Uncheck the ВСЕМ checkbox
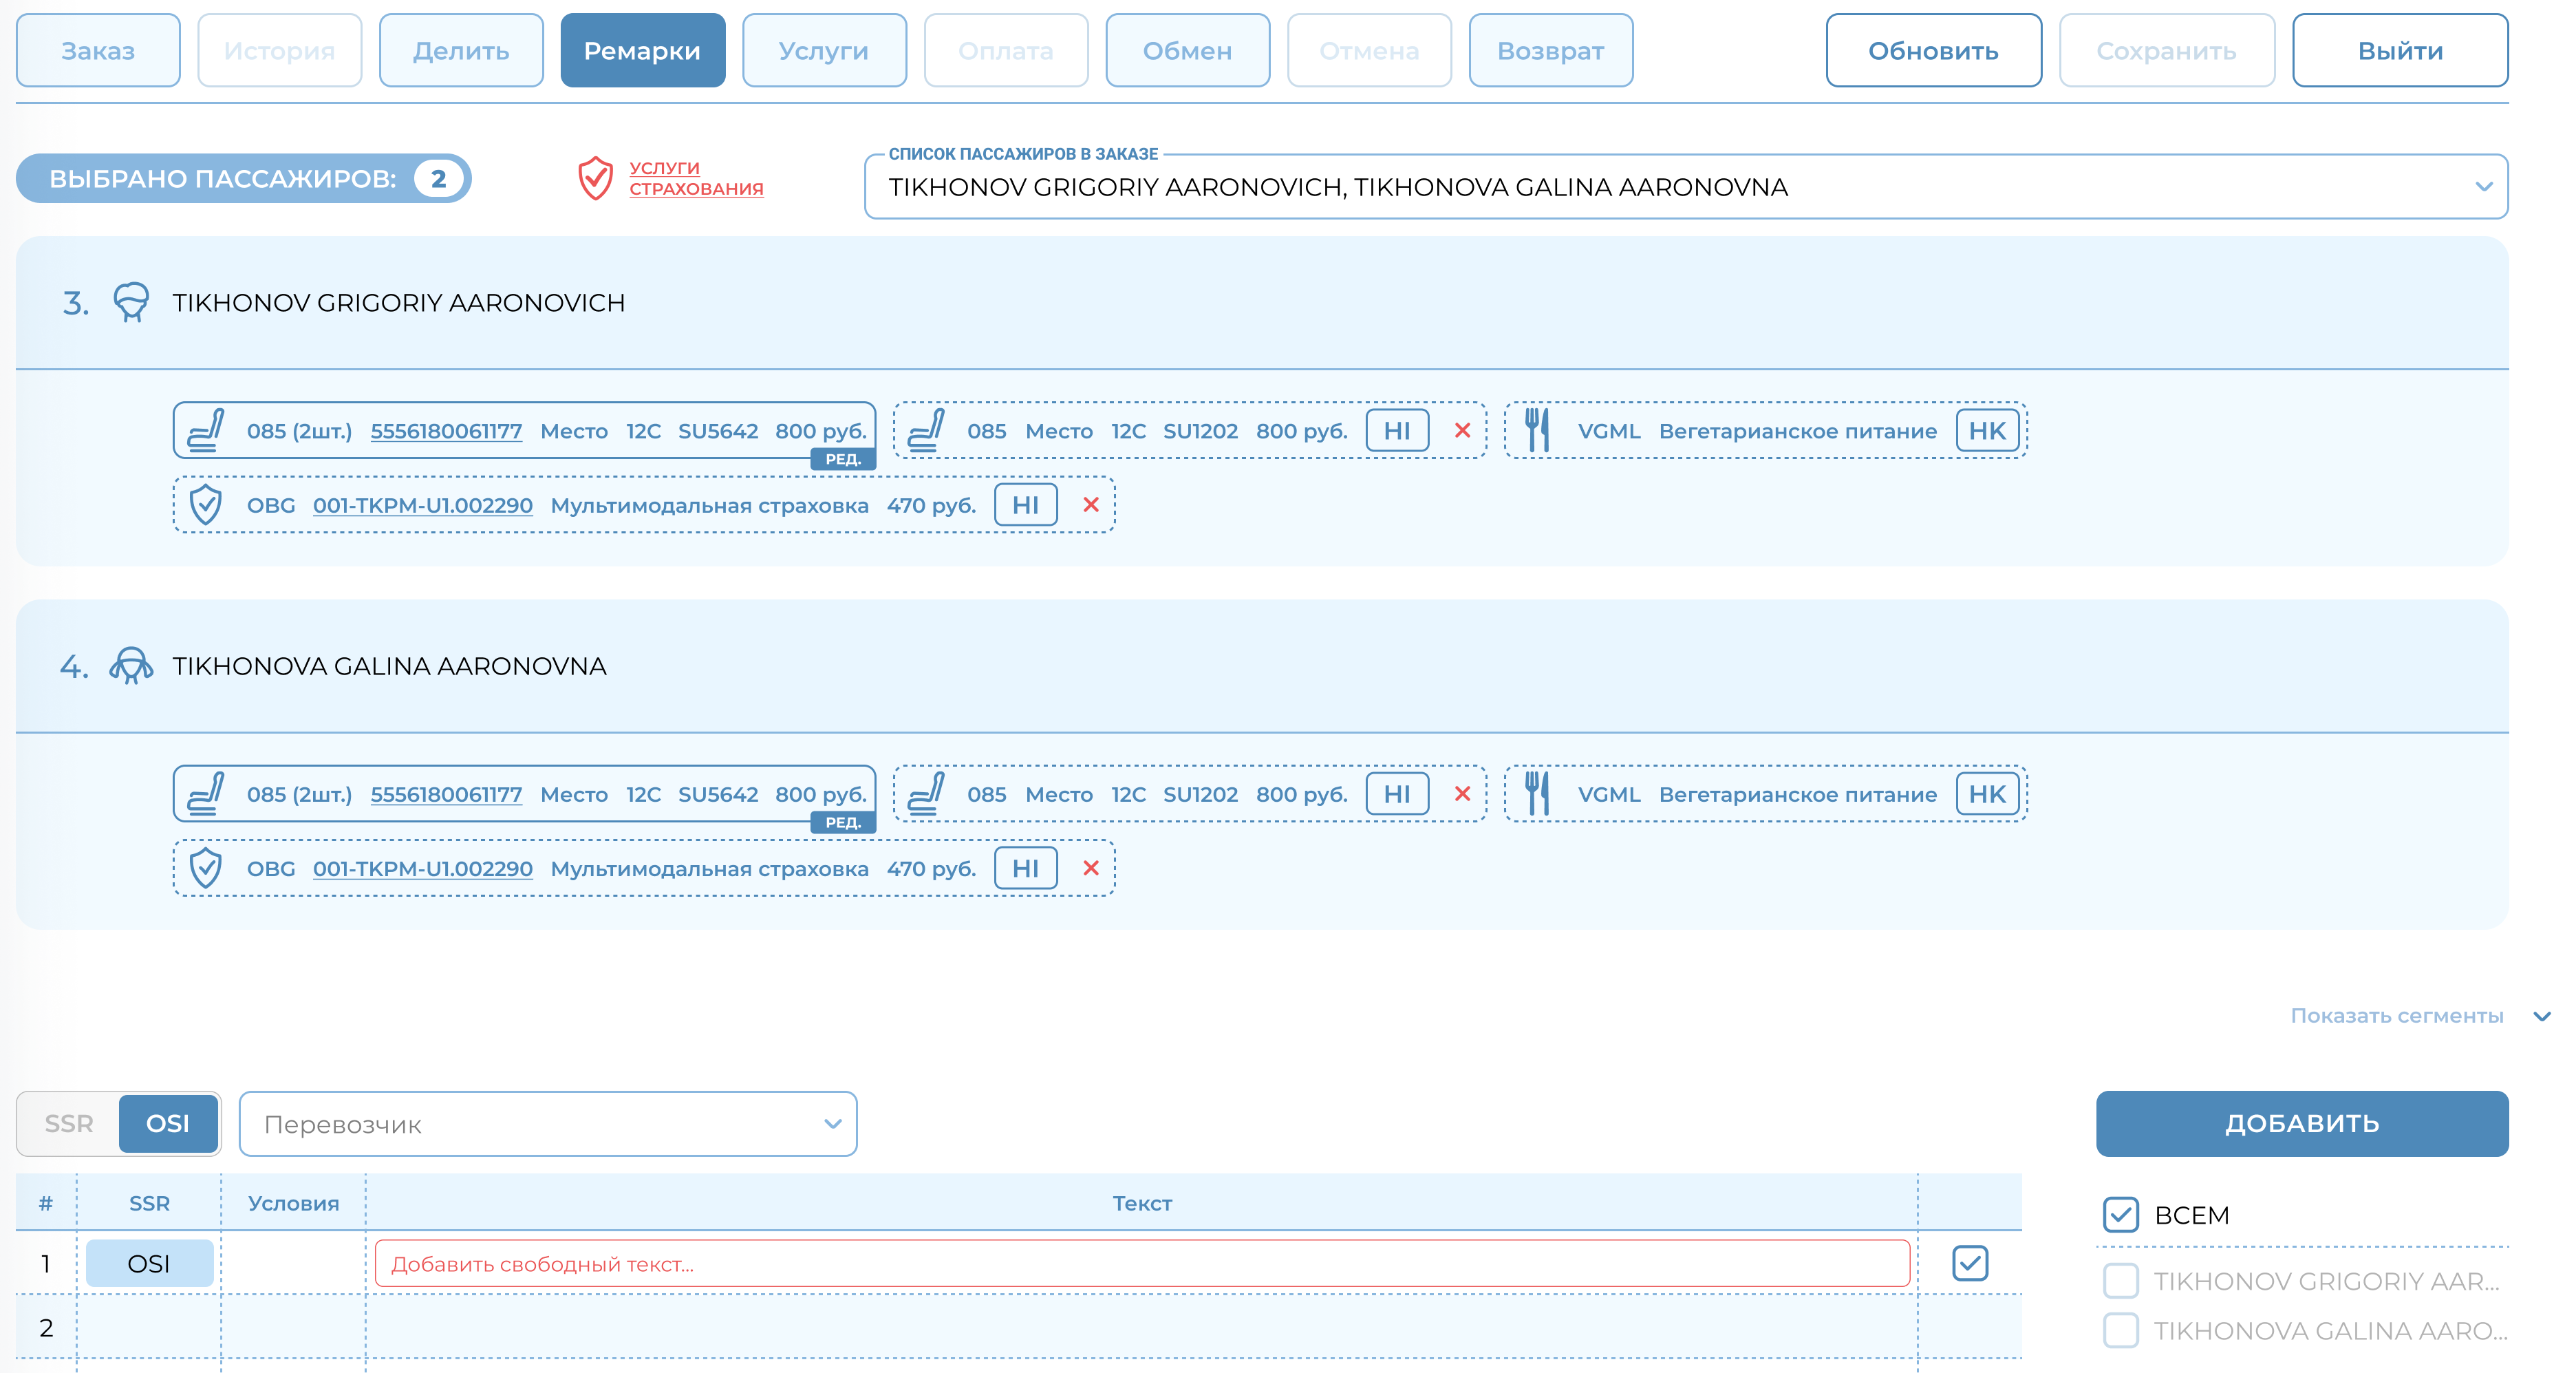 (x=2120, y=1215)
